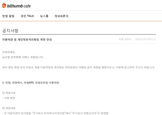Click the subsection label 1) 개정사유
This screenshot has height=115, width=162.
pos(9,93)
